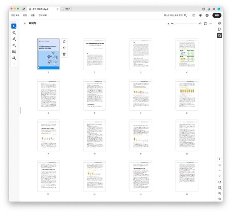This screenshot has width=232, height=213.
Task: Go to the home screen
Action: [24, 9]
